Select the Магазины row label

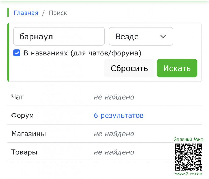point(28,134)
